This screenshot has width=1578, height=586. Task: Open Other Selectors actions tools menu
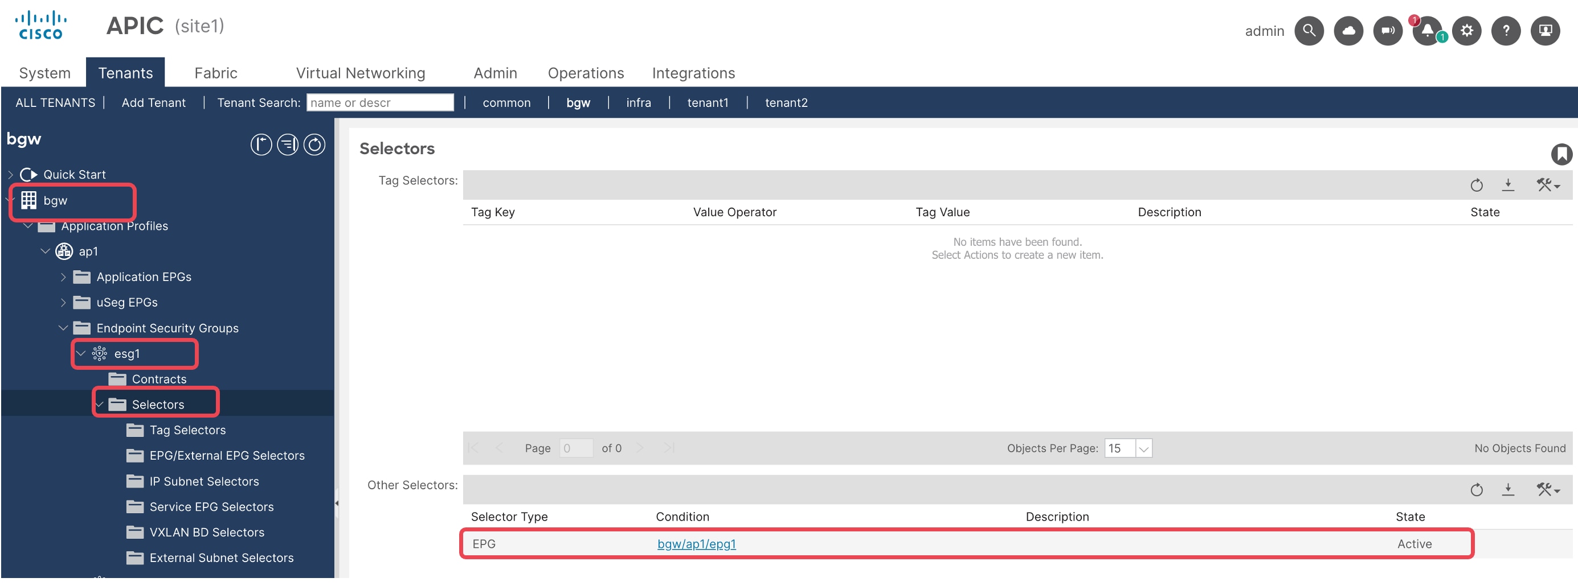[1547, 490]
